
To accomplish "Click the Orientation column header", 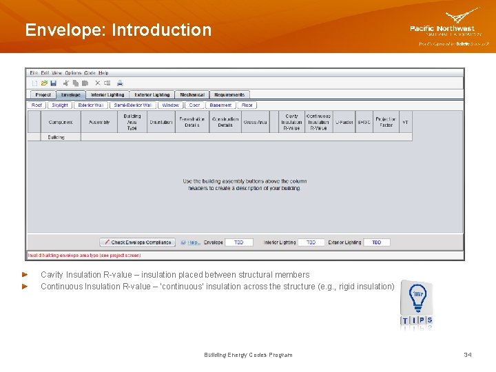I will click(161, 122).
